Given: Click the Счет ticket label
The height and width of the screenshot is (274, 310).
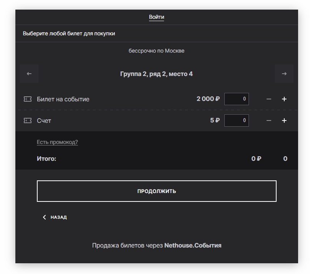Looking at the screenshot, I should tap(44, 121).
